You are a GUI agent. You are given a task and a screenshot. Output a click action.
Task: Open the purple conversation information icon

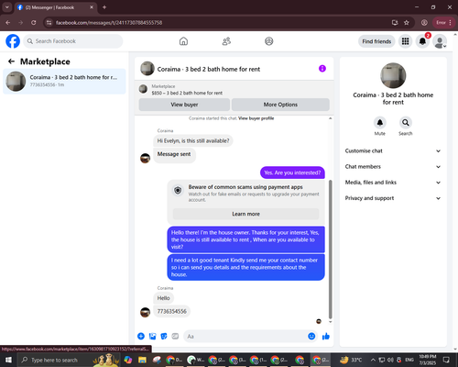coord(322,69)
